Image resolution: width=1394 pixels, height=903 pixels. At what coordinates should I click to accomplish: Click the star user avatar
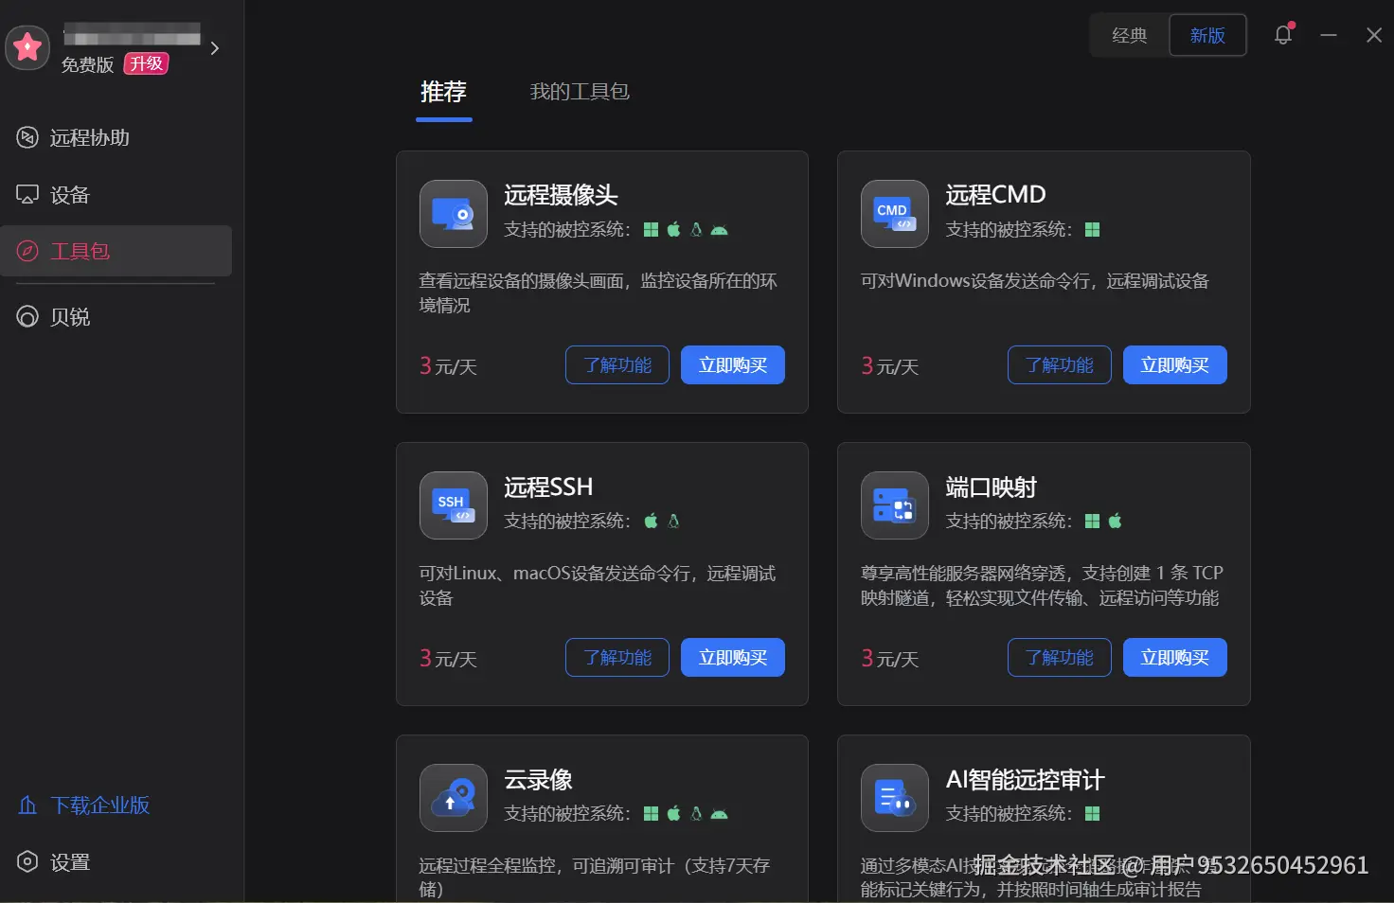[27, 46]
